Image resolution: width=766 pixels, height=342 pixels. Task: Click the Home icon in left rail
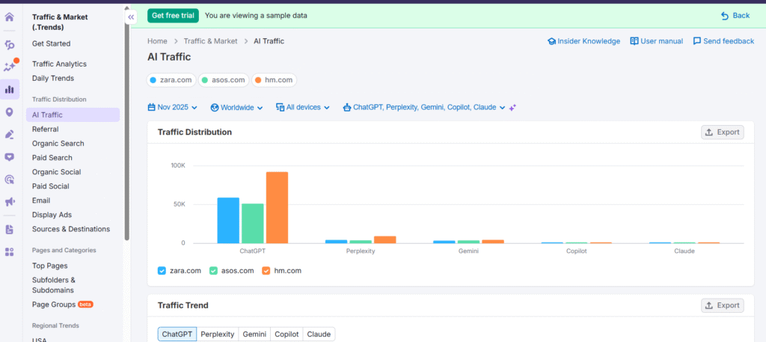tap(10, 16)
